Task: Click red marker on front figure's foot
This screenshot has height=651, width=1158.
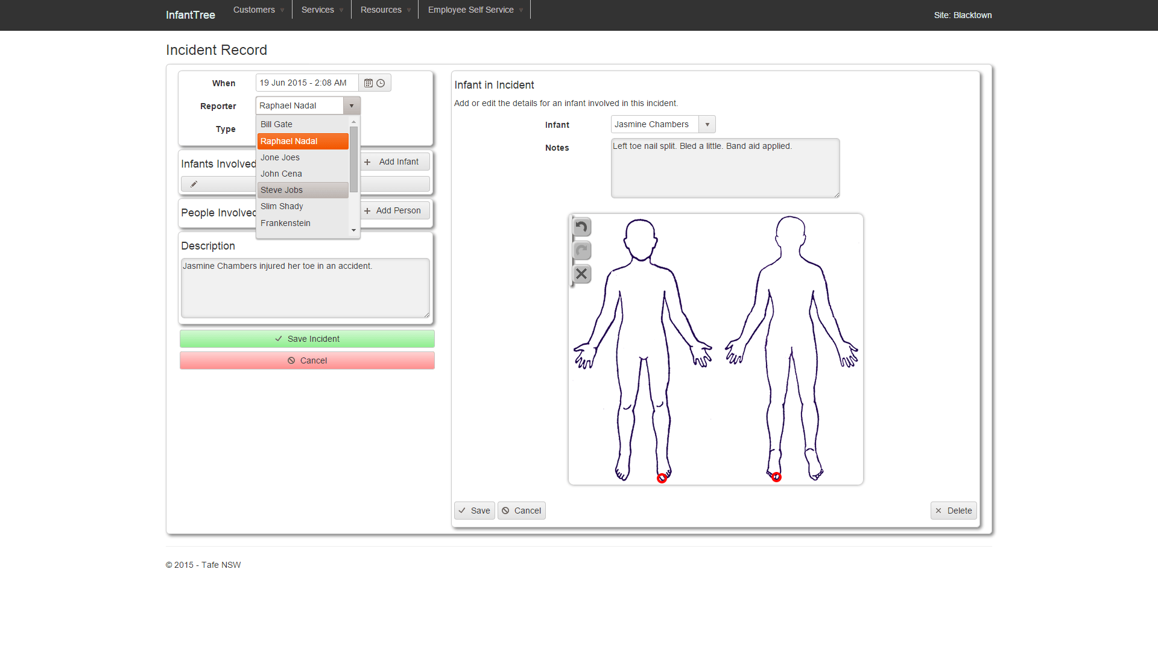Action: pos(662,479)
